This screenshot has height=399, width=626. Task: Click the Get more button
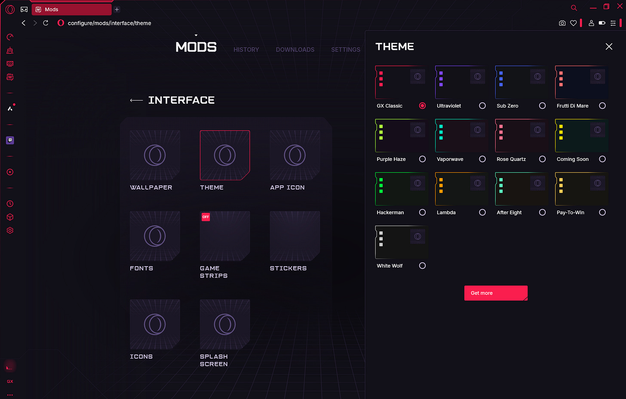[496, 293]
